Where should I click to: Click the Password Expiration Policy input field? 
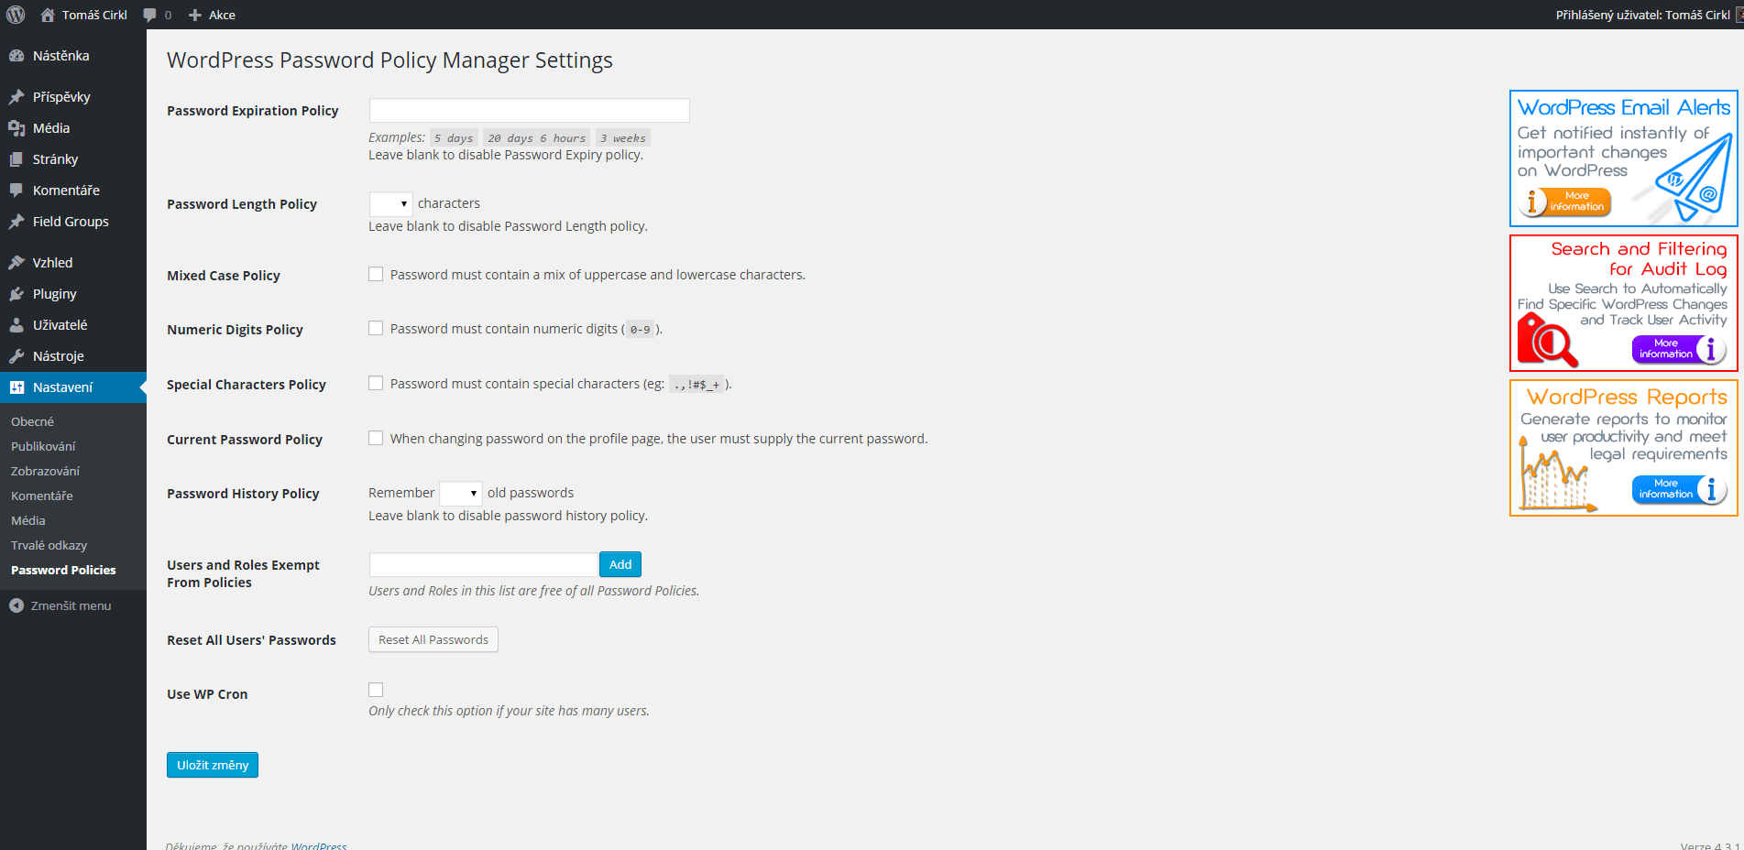[x=529, y=111]
